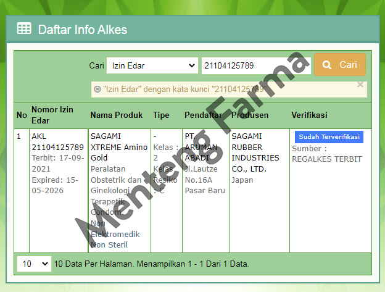Image resolution: width=385 pixels, height=292 pixels.
Task: Click the Menampilkan 1 - 1 Dari 1 Data text
Action: (x=192, y=264)
